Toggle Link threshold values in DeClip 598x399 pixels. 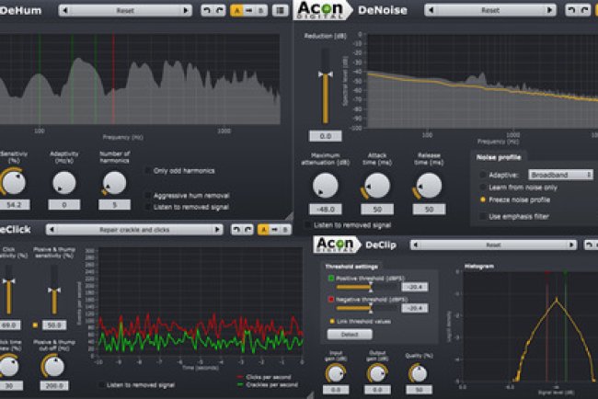[332, 321]
